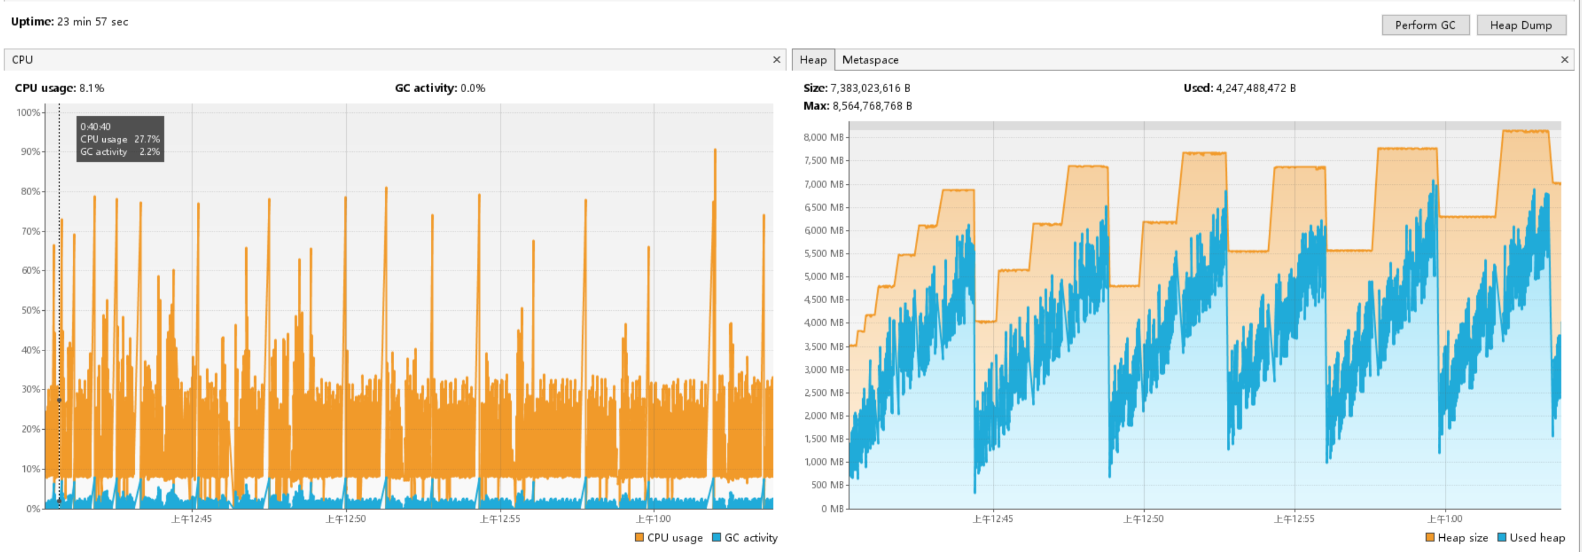Viewport: 1582px width, 552px height.
Task: Click the heap Max value readout
Action: coord(857,106)
